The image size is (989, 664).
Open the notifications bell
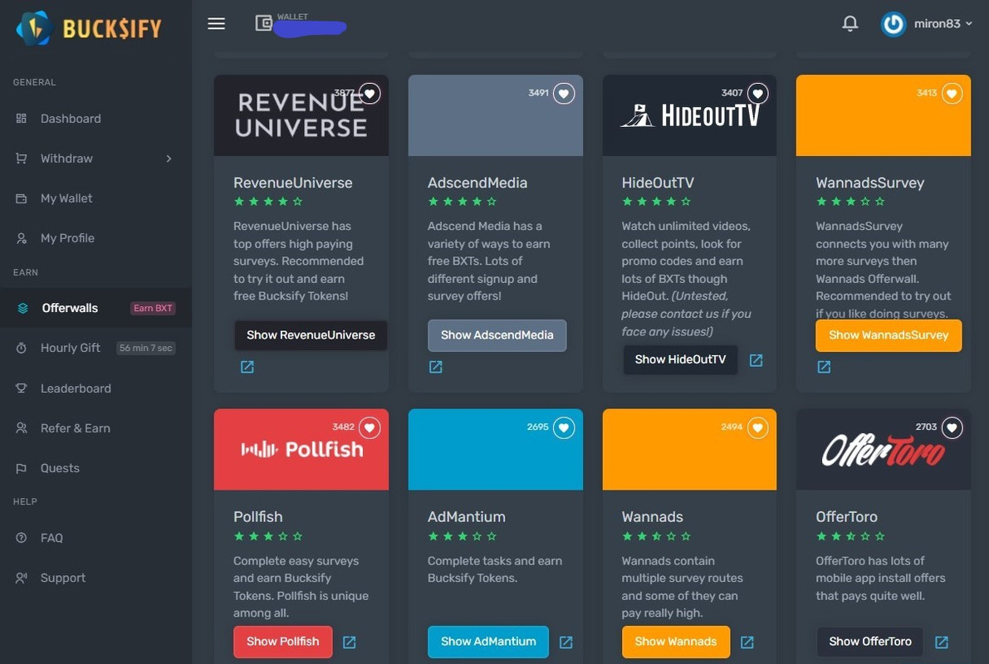pyautogui.click(x=849, y=23)
